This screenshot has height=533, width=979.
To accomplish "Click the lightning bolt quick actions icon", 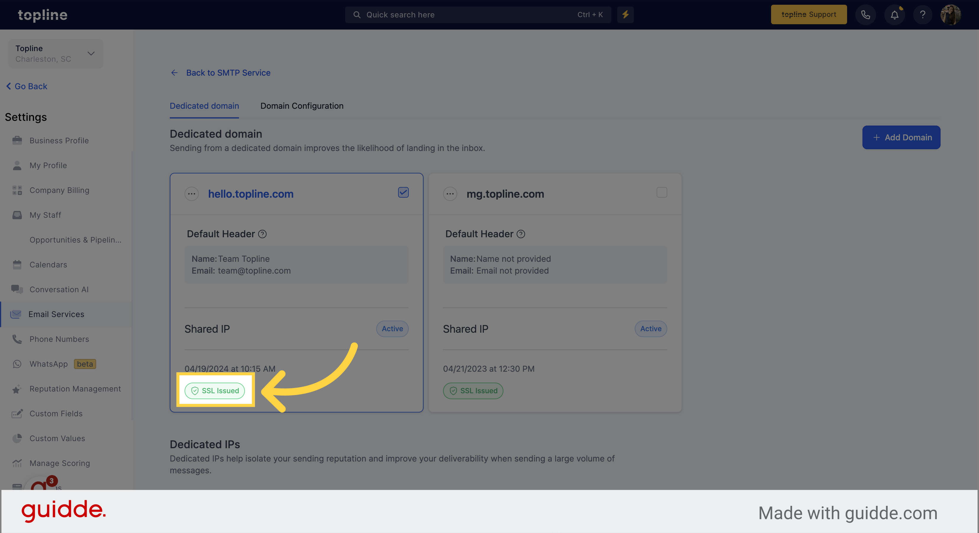I will [626, 14].
